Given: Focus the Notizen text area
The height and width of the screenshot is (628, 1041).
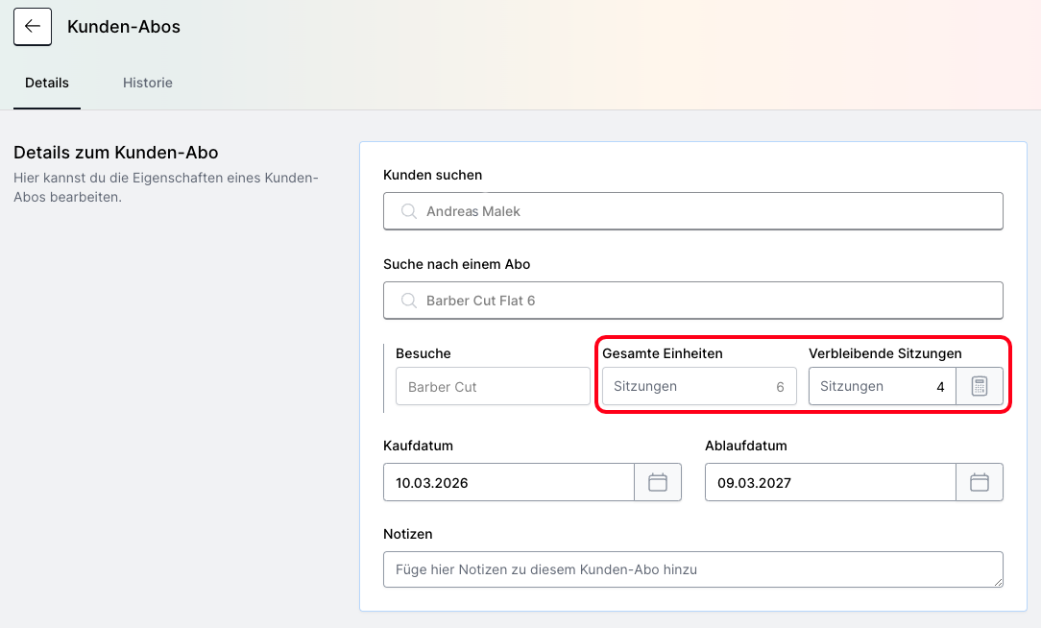Looking at the screenshot, I should [x=691, y=568].
